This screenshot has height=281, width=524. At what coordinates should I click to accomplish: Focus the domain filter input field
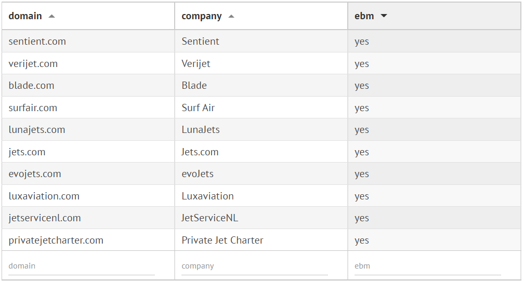(x=82, y=266)
